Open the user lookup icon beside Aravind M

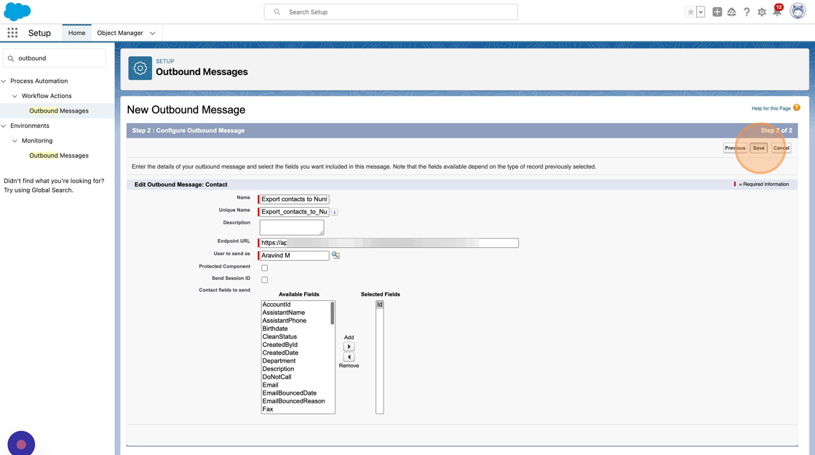335,255
